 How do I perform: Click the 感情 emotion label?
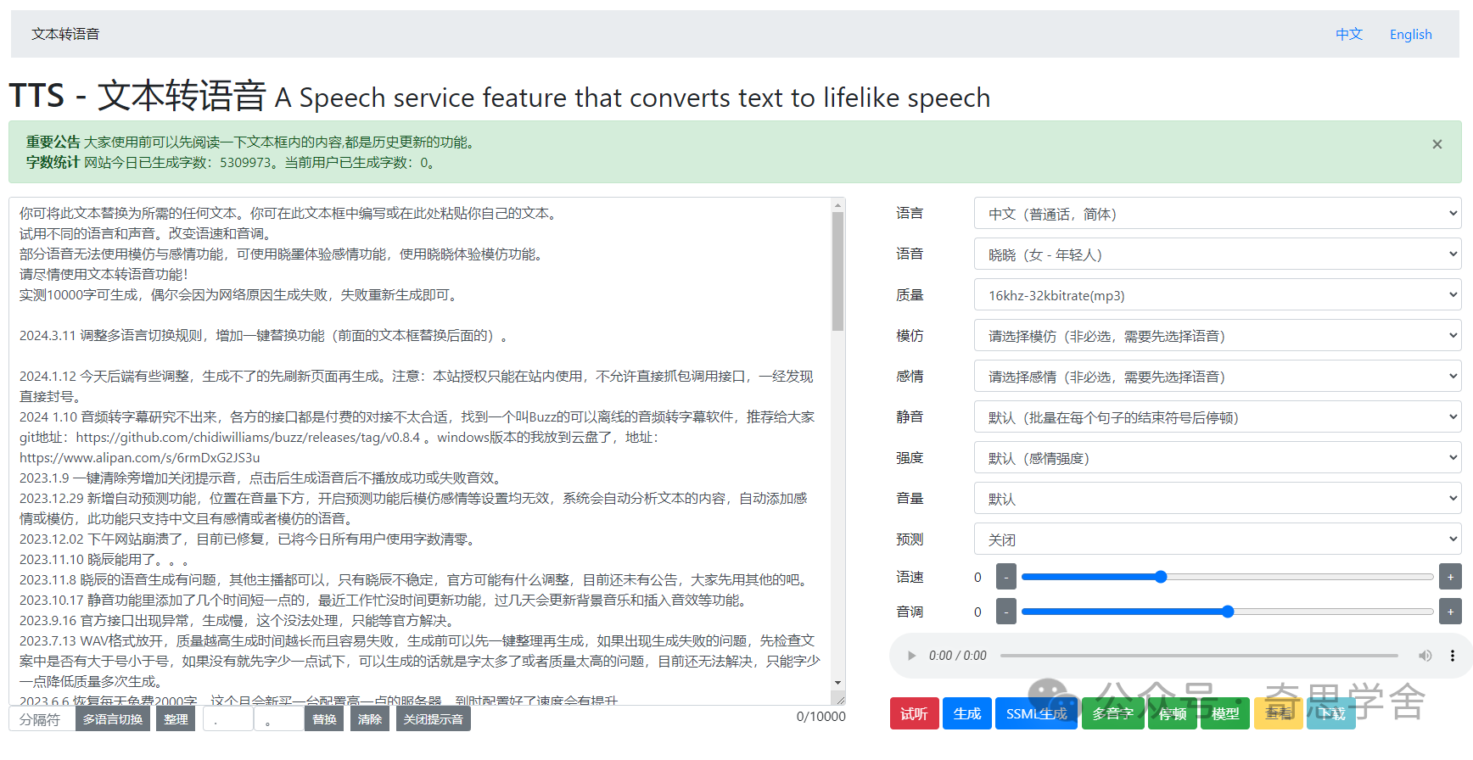tap(910, 377)
